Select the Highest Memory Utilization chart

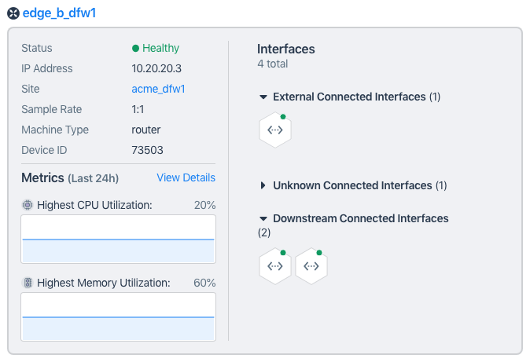pos(118,316)
